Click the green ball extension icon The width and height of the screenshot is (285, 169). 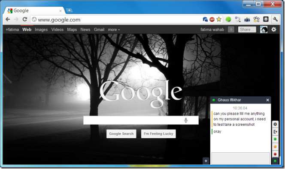(228, 19)
